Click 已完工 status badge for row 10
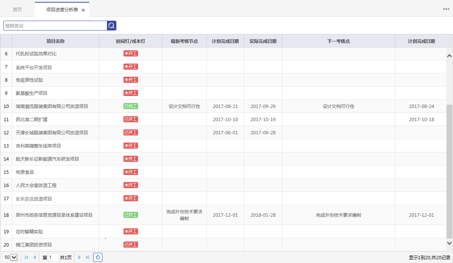 click(131, 106)
